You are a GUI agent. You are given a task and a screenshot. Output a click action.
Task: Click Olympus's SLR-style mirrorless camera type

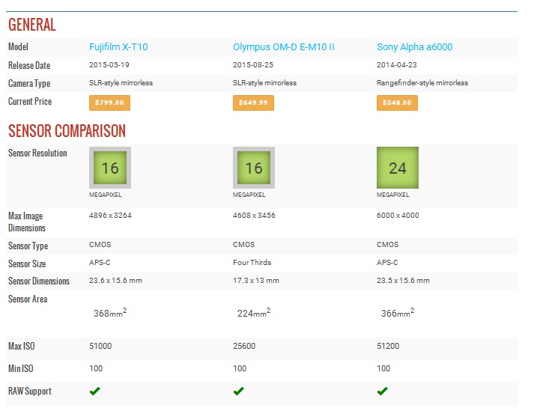tap(264, 83)
